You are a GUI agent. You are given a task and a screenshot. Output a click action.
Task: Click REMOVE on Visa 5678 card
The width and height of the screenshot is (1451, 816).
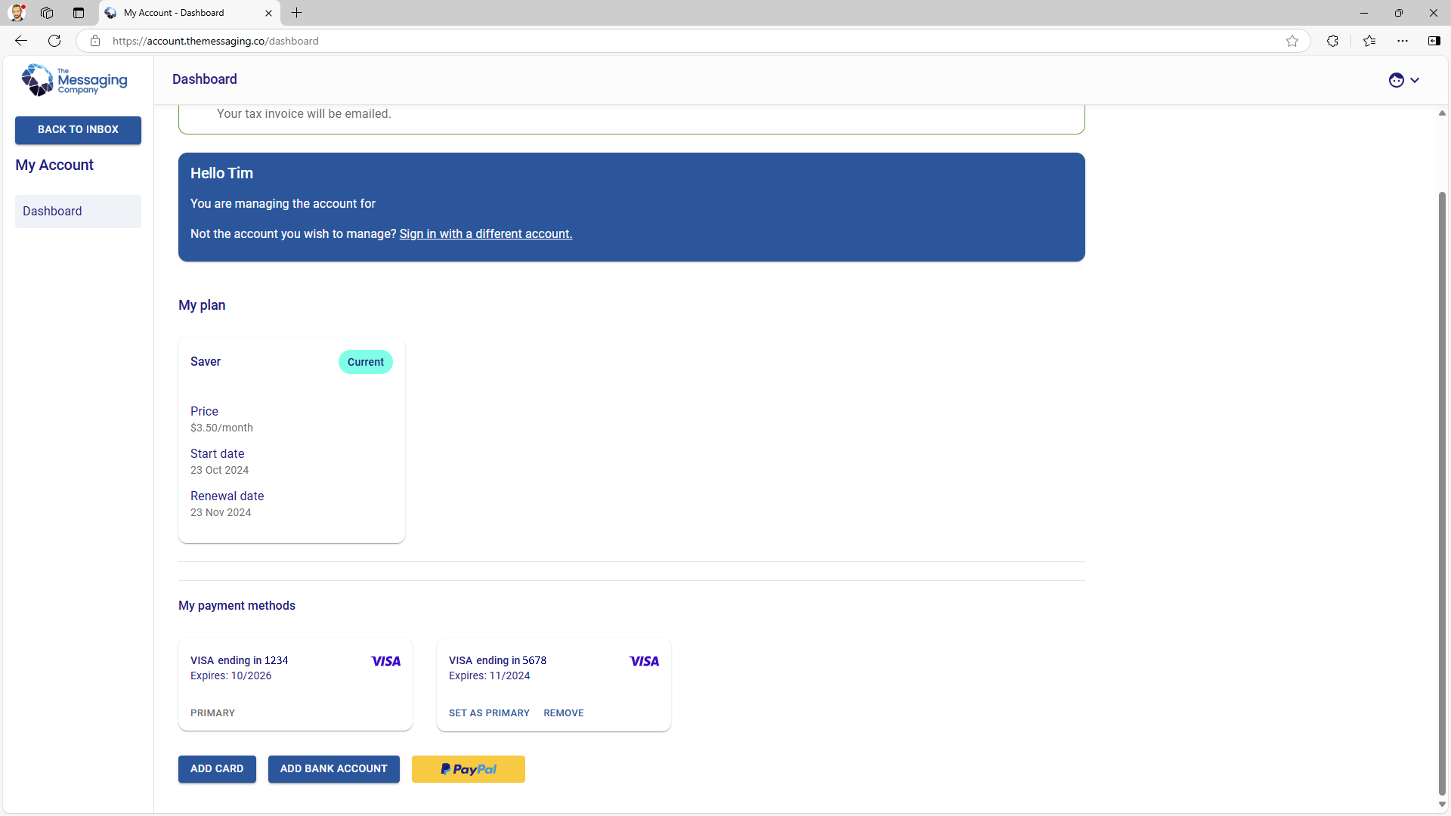pos(563,713)
